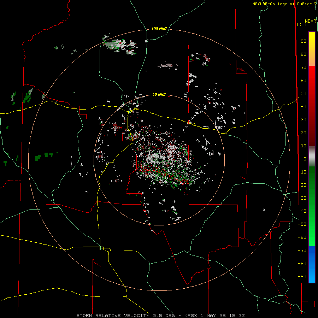Click the positive 20 scale value

(x=304, y=132)
